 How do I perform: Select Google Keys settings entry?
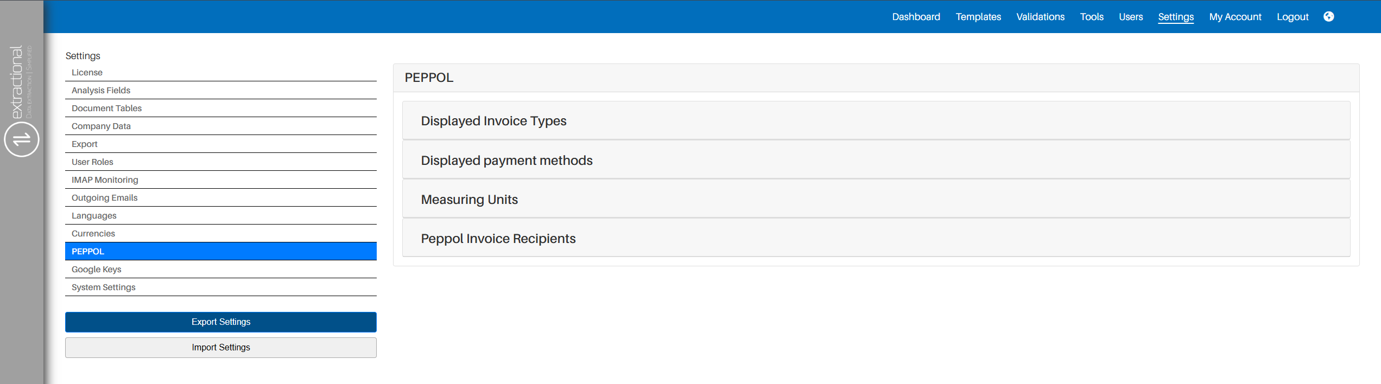(96, 270)
